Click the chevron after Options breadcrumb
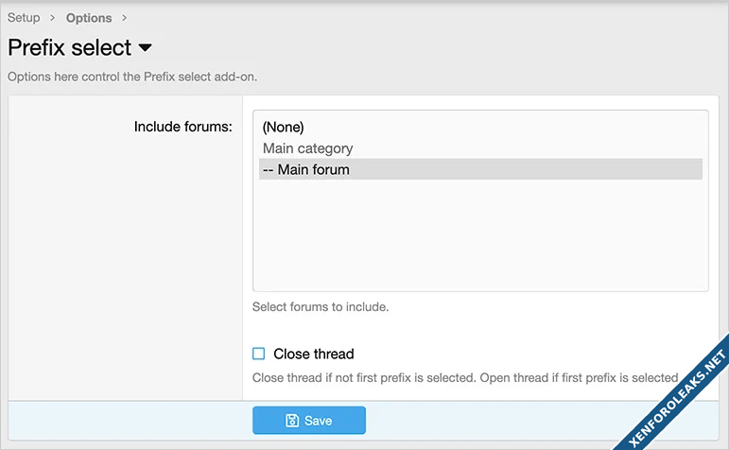 124,18
